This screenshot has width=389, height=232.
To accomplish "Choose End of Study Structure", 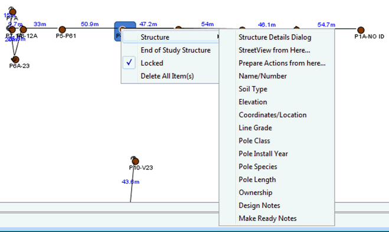I will pyautogui.click(x=175, y=50).
